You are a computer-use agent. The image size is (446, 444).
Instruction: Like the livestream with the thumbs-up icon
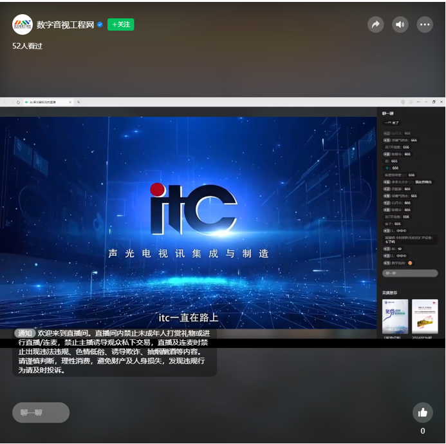click(x=423, y=412)
